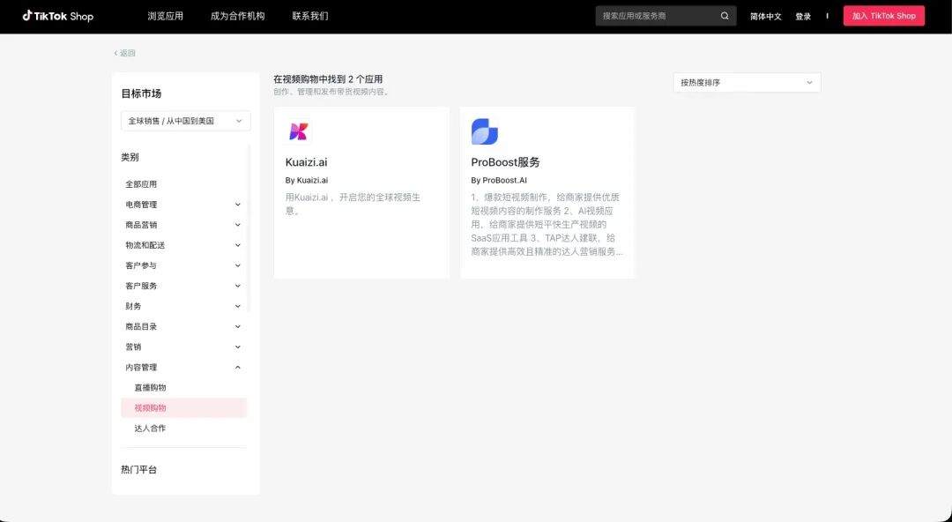Click the 客户参与 category label

(x=141, y=265)
